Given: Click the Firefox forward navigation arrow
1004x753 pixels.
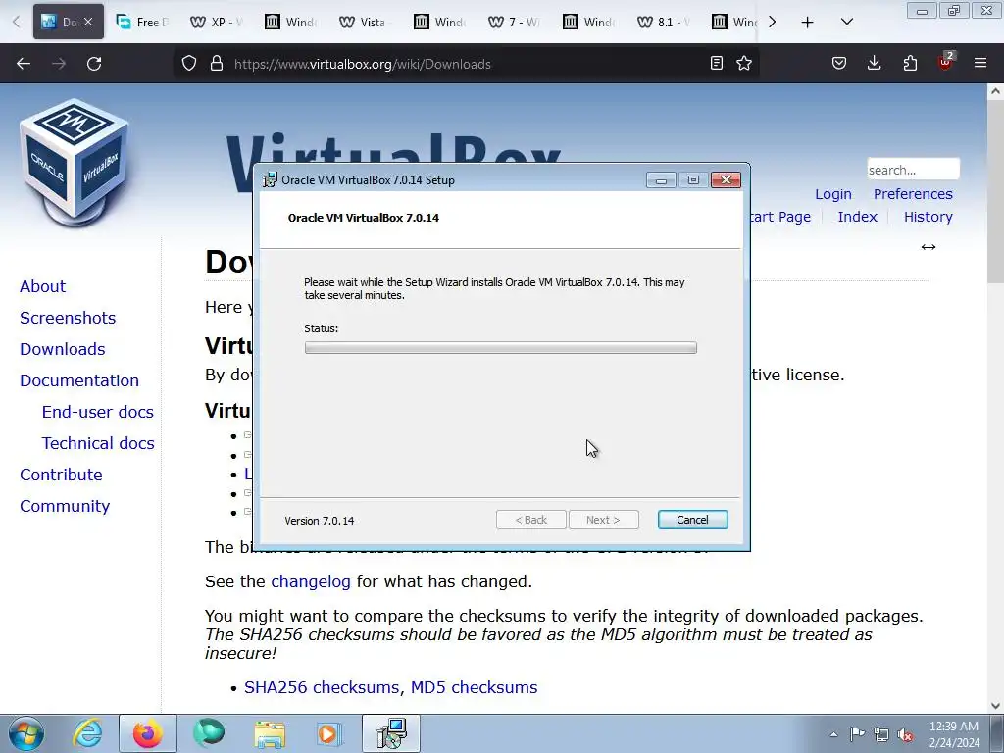Looking at the screenshot, I should [59, 64].
